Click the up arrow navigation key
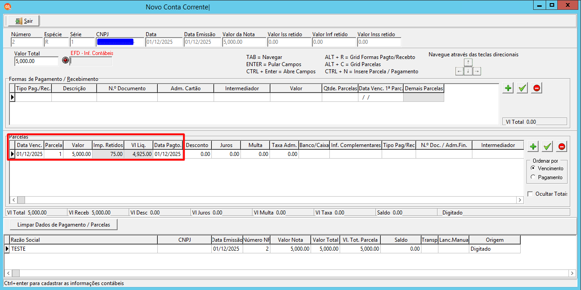Viewport: 581px width, 290px height. 468,62
